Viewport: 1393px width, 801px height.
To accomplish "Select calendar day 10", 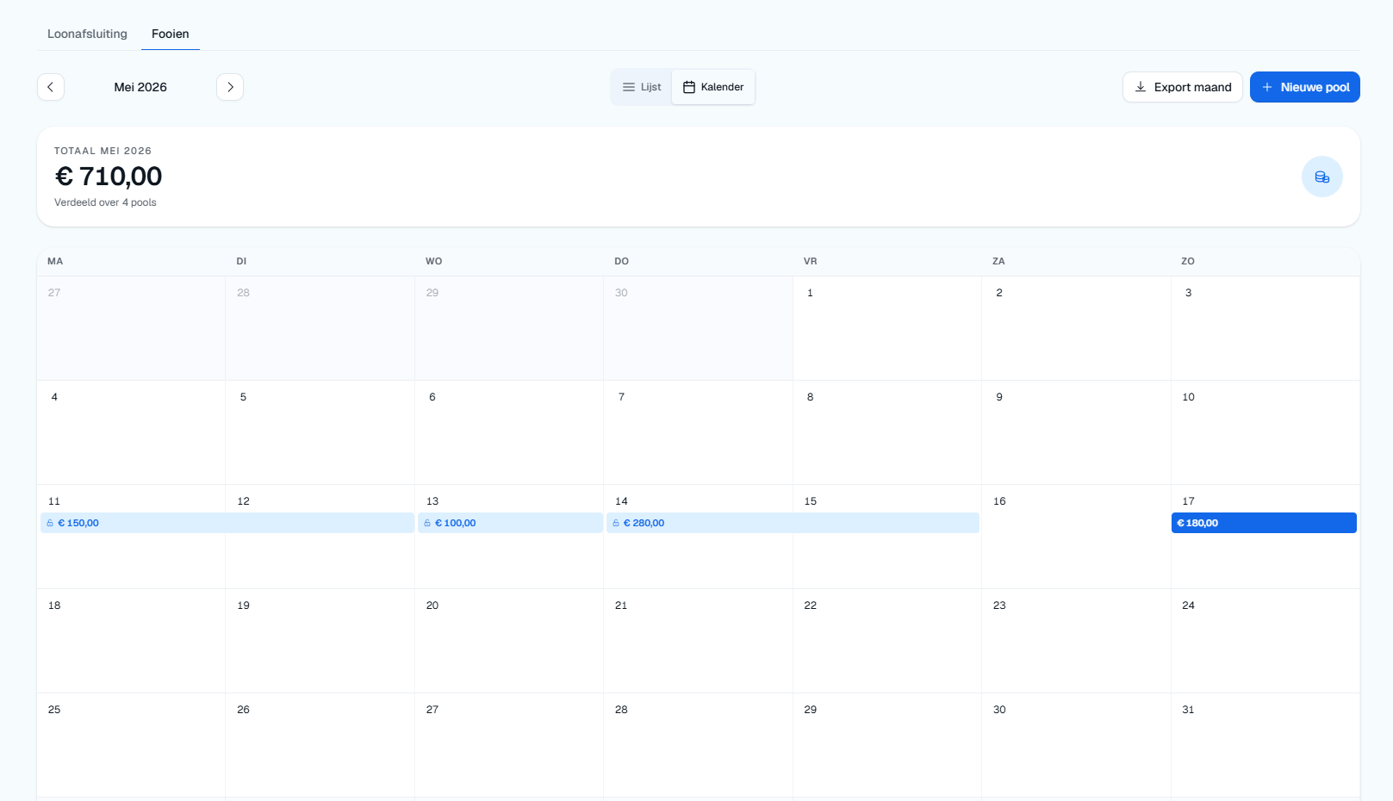I will tap(1266, 432).
